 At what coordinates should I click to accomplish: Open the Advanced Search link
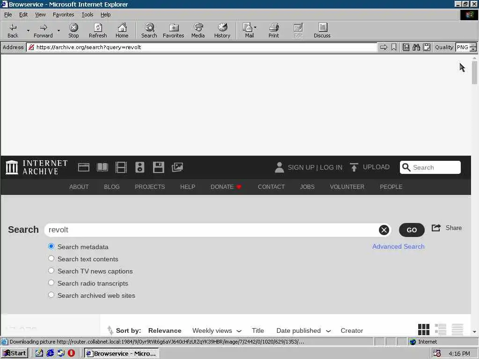[x=398, y=246]
